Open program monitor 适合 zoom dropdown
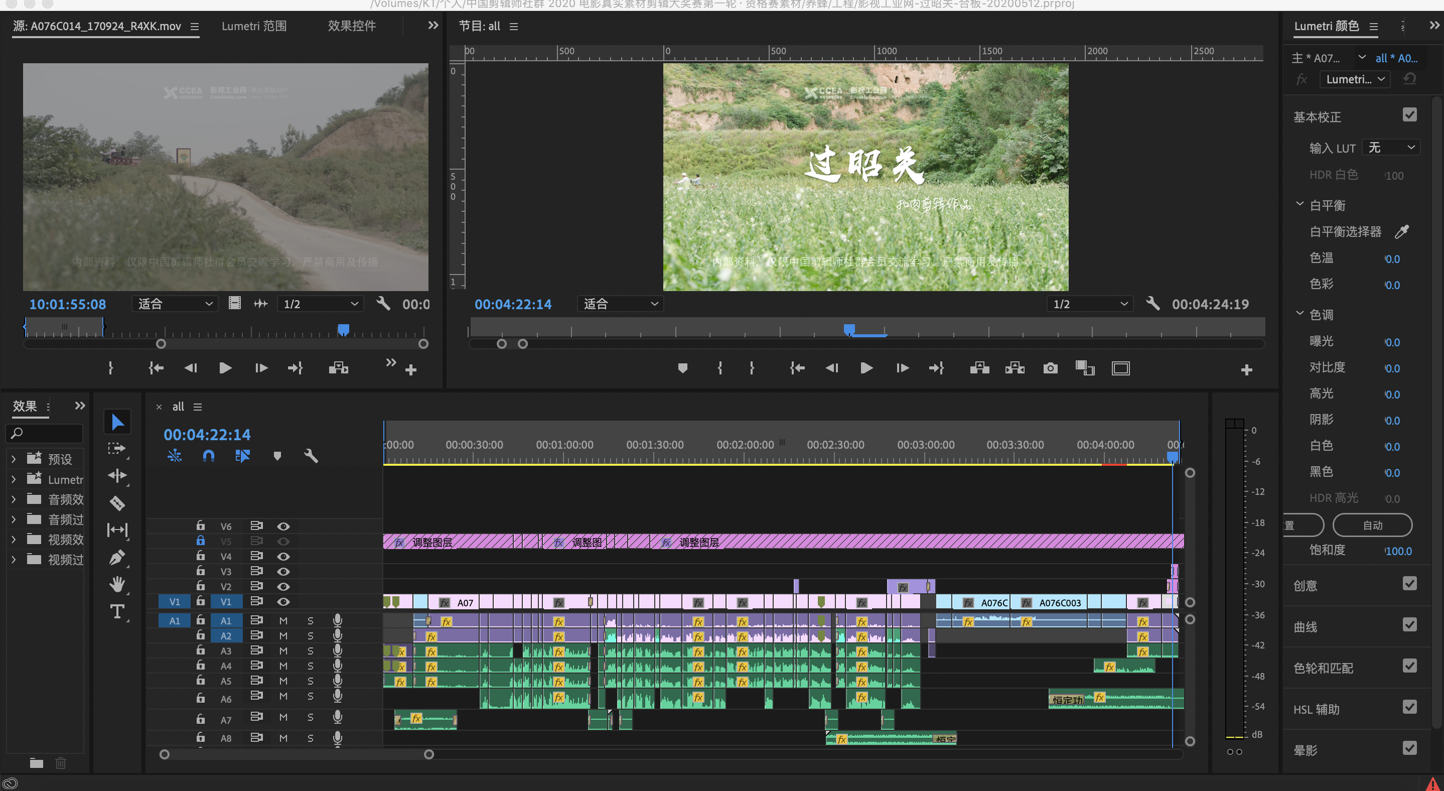Image resolution: width=1444 pixels, height=791 pixels. point(620,304)
